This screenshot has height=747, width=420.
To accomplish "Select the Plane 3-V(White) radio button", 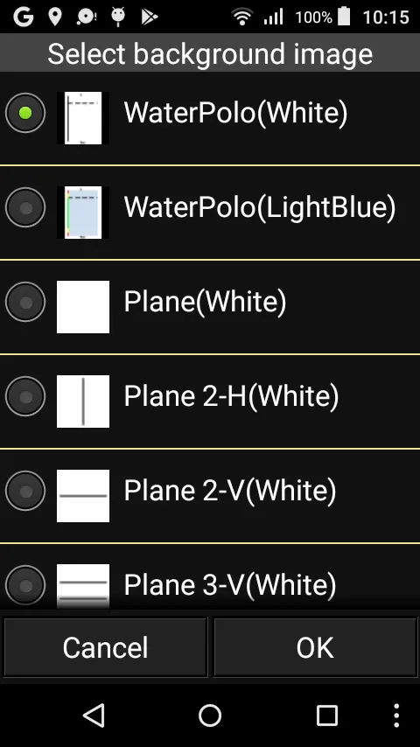I will click(x=25, y=585).
